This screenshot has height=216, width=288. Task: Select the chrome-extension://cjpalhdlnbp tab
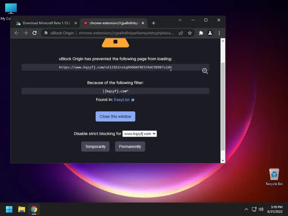click(x=114, y=23)
